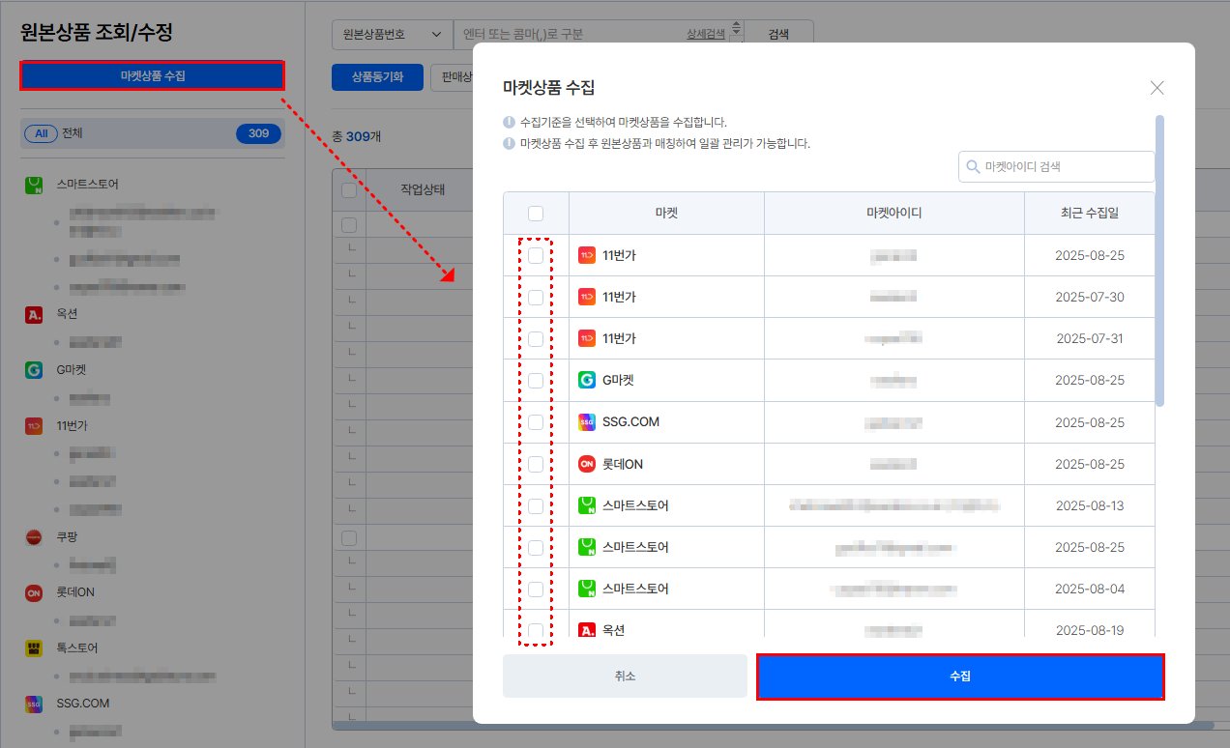1230x748 pixels.
Task: Click the G마켓 logo in the dialog table
Action: coord(586,380)
